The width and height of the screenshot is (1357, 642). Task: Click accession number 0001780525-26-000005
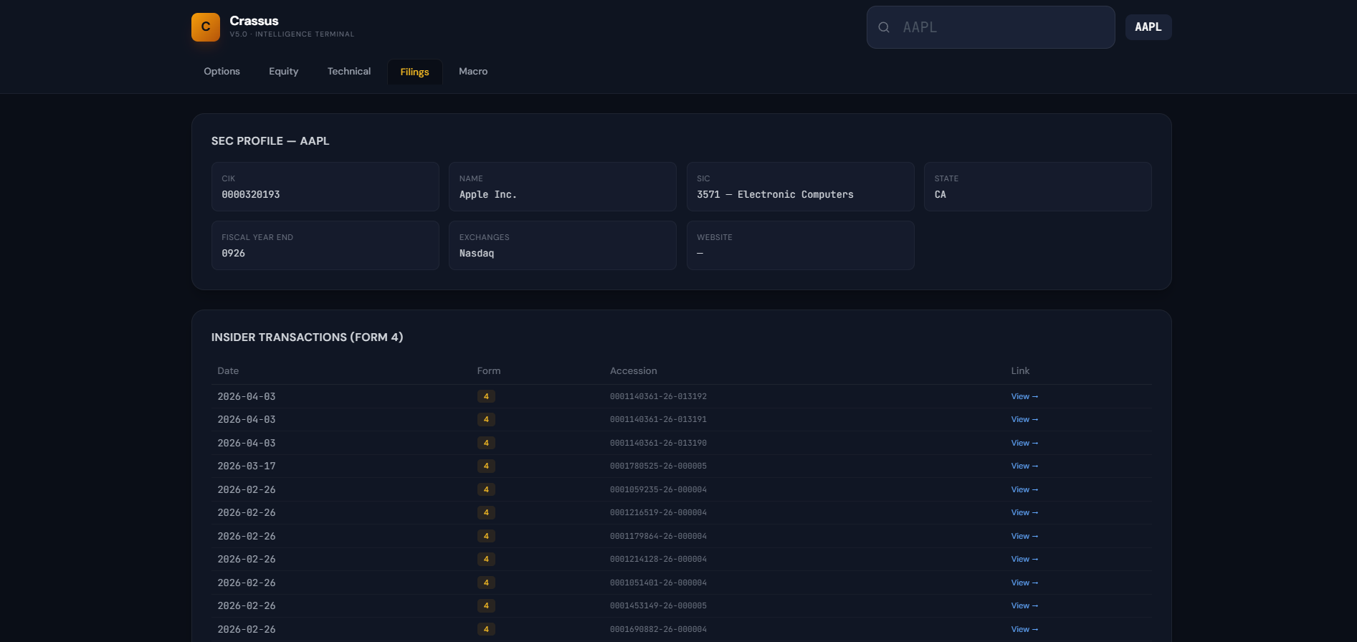tap(658, 466)
